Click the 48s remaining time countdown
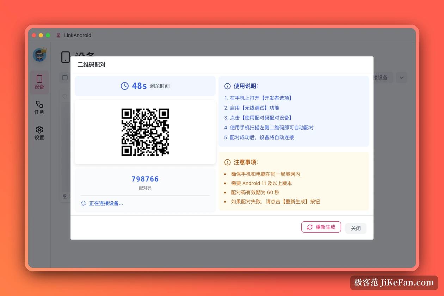This screenshot has height=296, width=444. 139,86
